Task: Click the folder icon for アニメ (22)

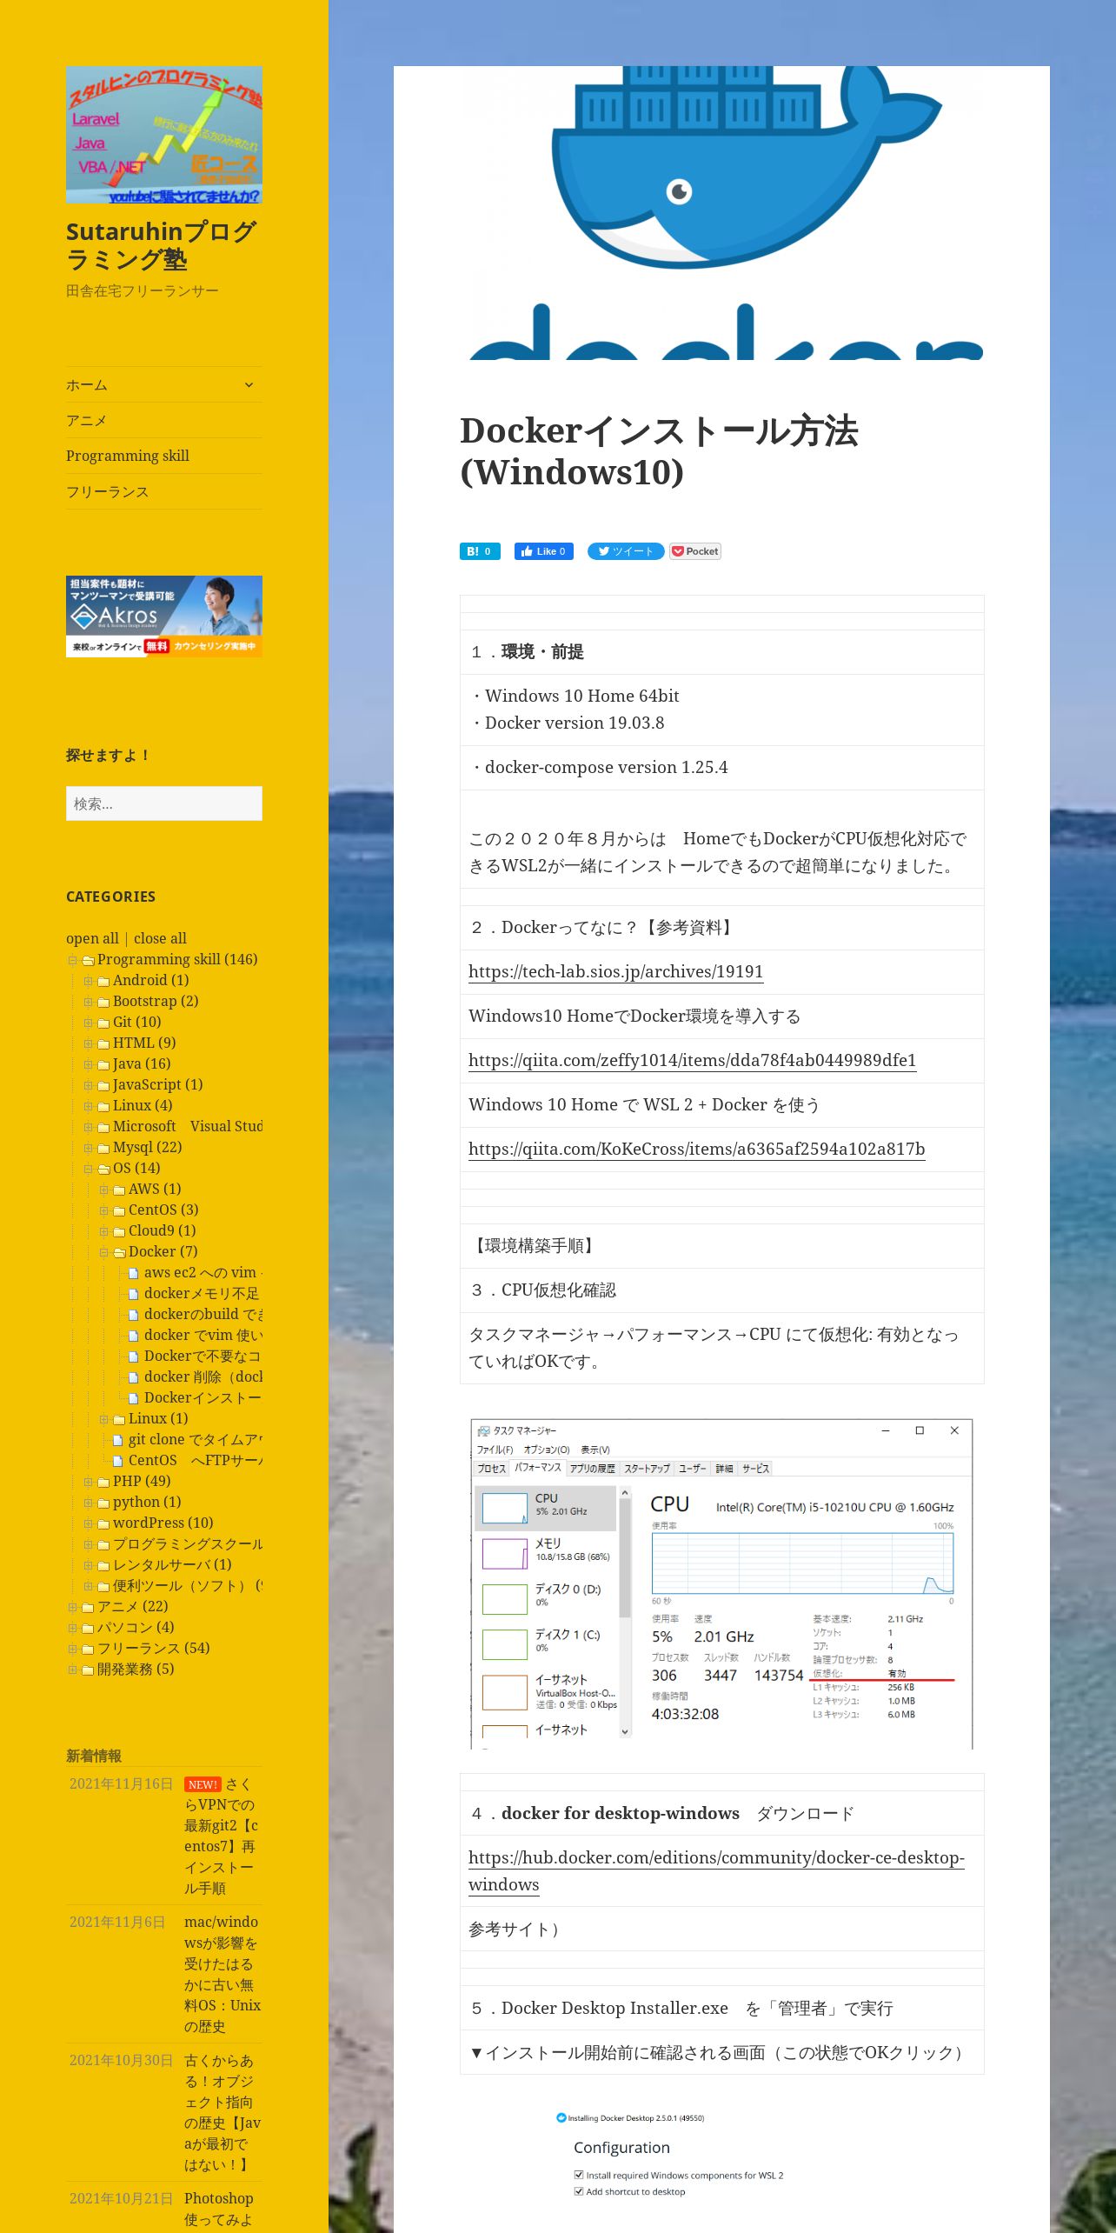Action: coord(88,1607)
